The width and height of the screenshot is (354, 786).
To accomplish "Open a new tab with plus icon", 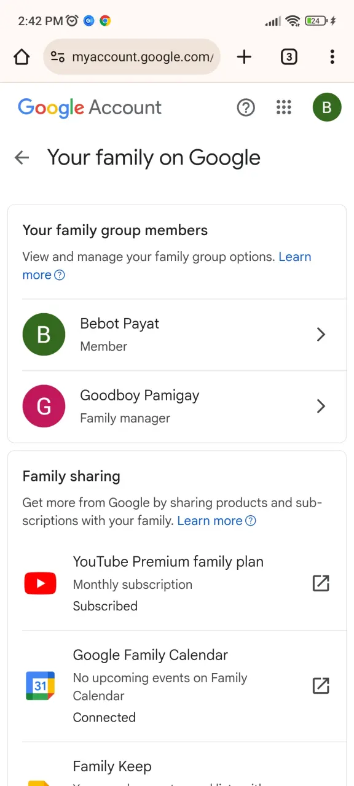I will click(244, 57).
